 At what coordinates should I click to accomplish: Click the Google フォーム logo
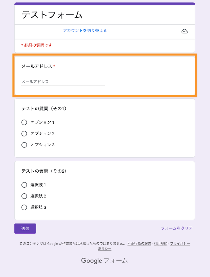pos(104,261)
